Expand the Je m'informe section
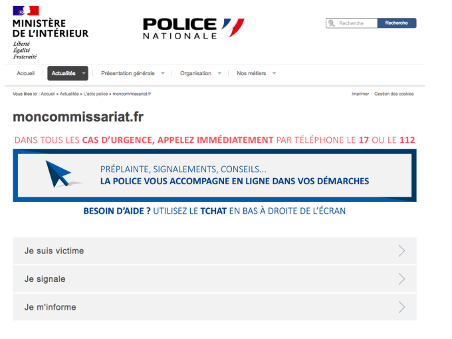The height and width of the screenshot is (339, 452). click(x=215, y=307)
